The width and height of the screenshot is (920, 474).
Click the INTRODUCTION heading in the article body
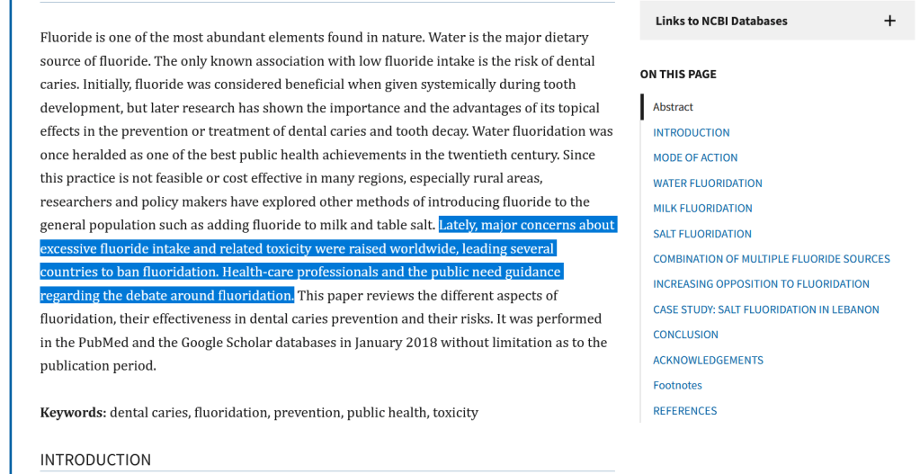[x=95, y=460]
